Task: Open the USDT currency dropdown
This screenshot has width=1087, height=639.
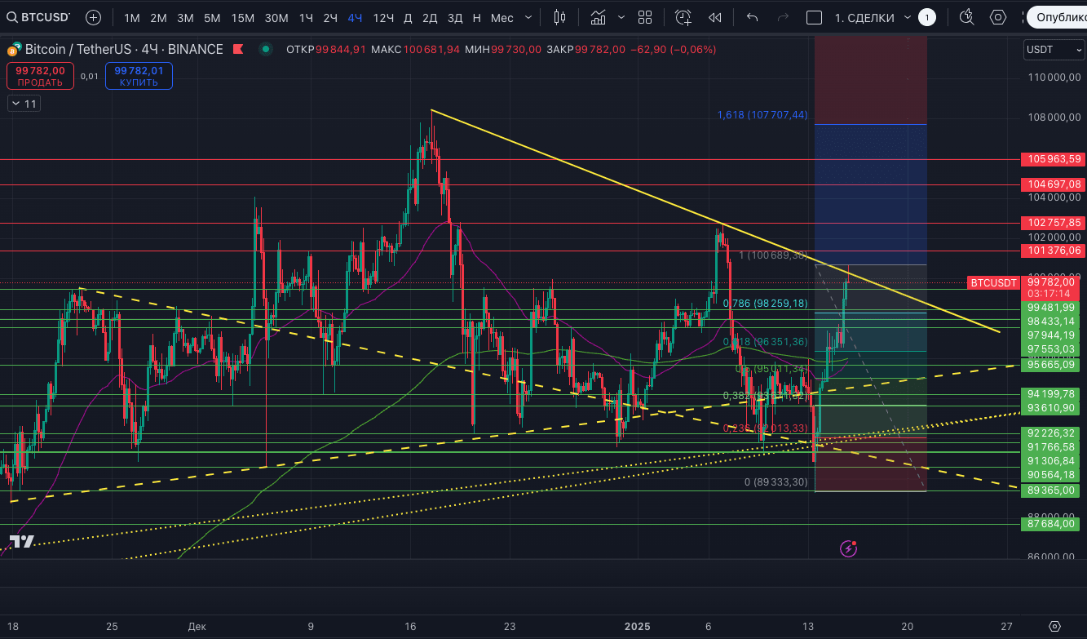Action: click(1054, 50)
